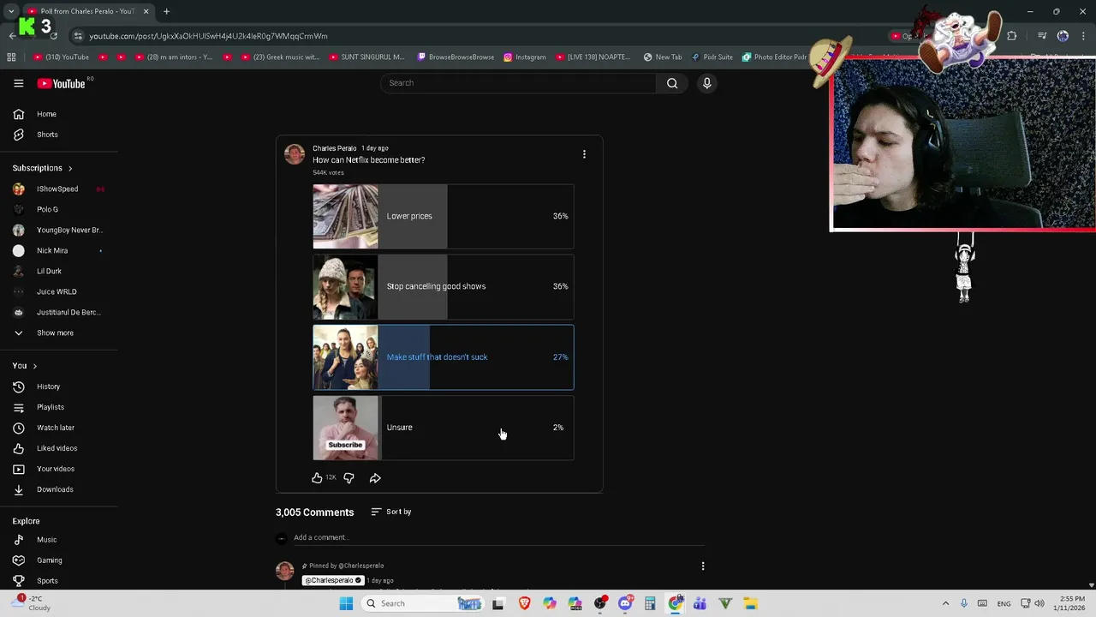Click the search magnifier button
This screenshot has height=617, width=1096.
672,83
